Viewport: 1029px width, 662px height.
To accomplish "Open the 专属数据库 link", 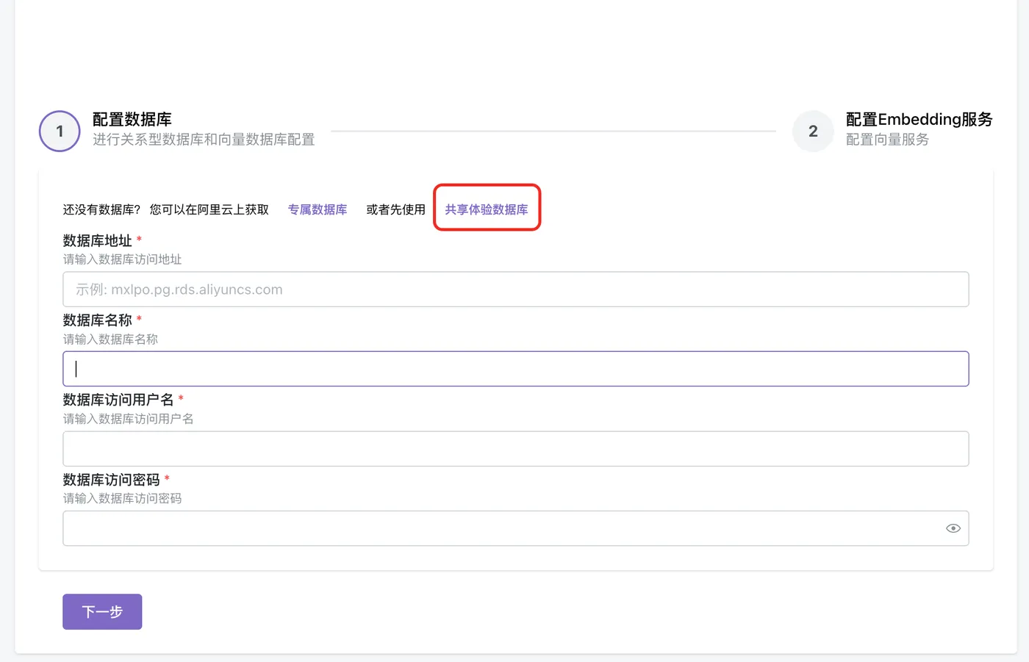I will click(x=318, y=209).
